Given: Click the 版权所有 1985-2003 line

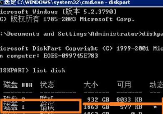Looking at the screenshot, I should coord(67,19).
